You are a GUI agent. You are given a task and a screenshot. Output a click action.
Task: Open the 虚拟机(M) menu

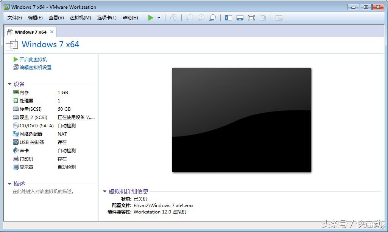click(80, 18)
